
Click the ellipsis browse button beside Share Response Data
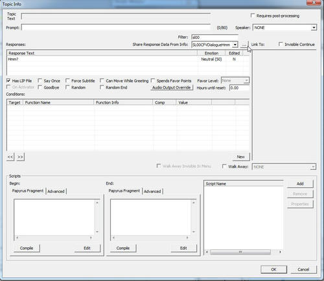coord(244,45)
